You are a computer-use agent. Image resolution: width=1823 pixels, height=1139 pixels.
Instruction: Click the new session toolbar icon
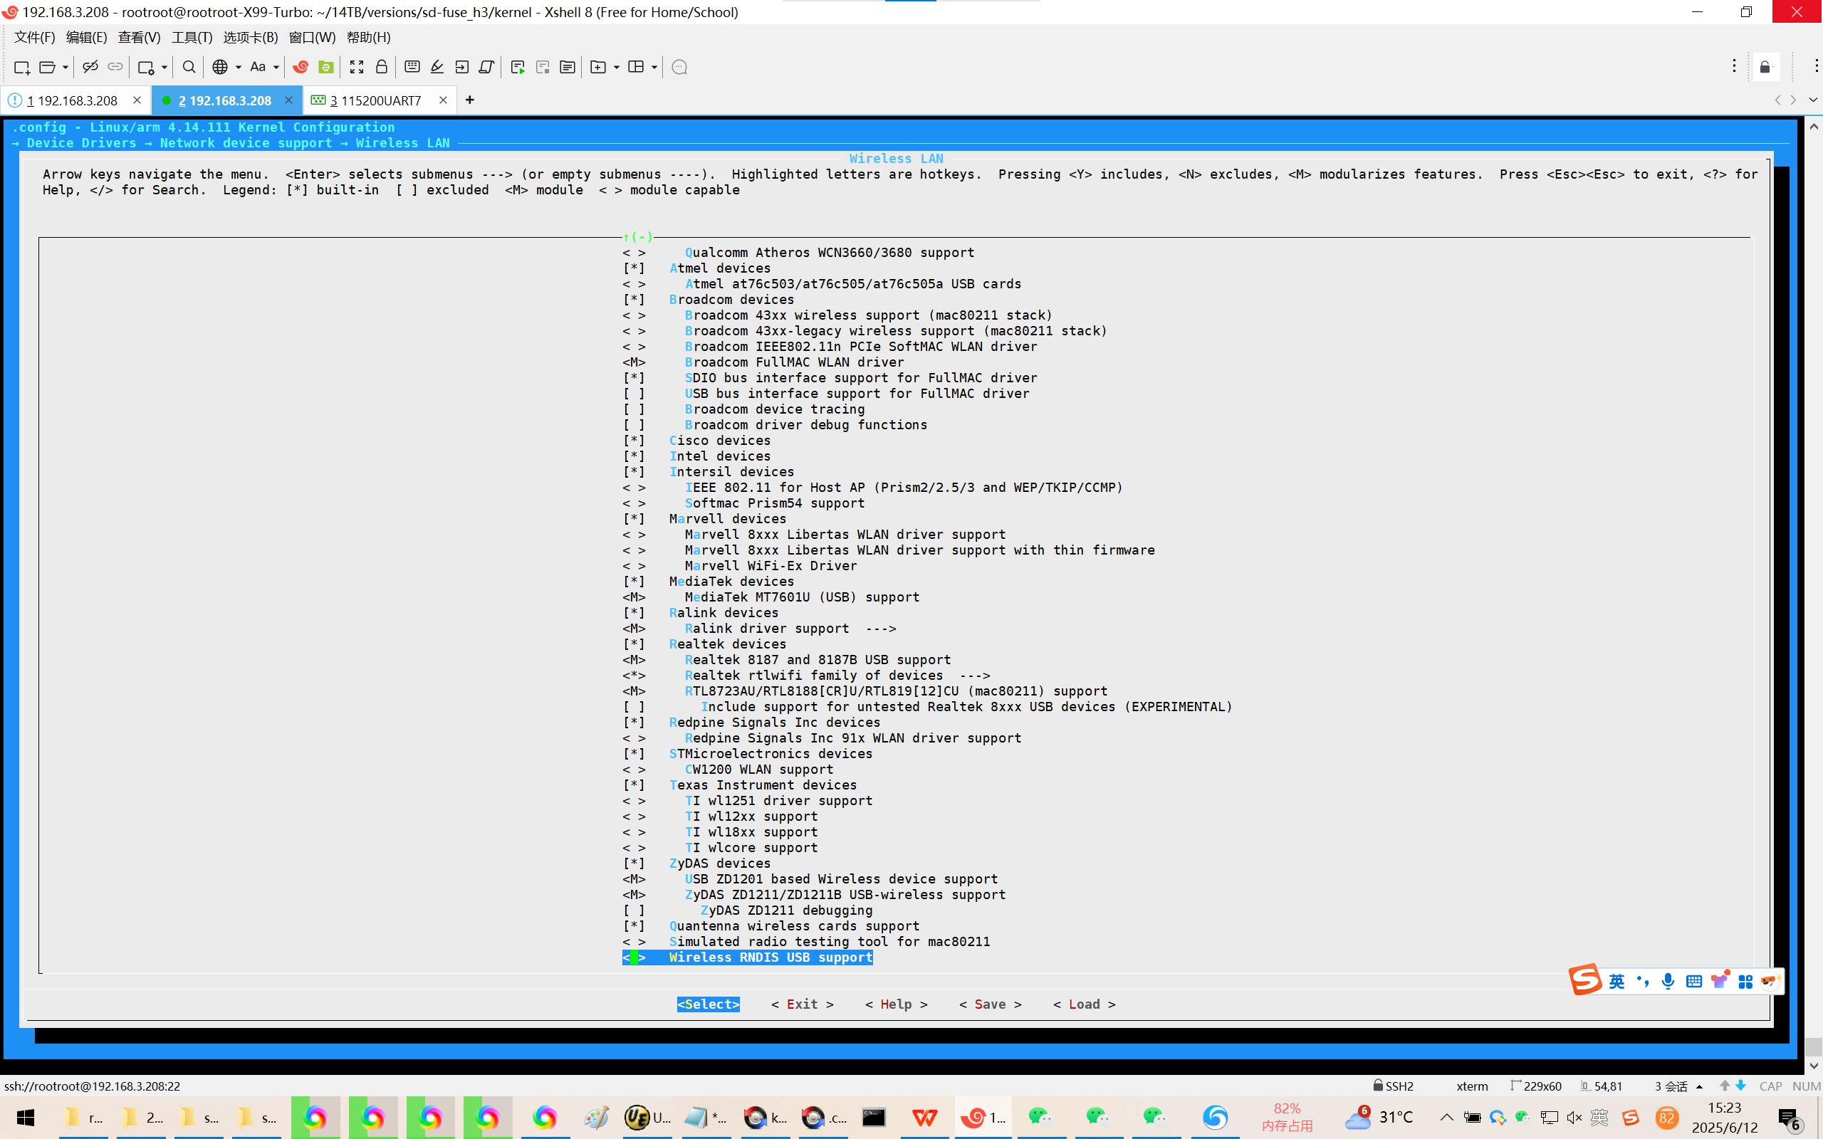pyautogui.click(x=21, y=67)
